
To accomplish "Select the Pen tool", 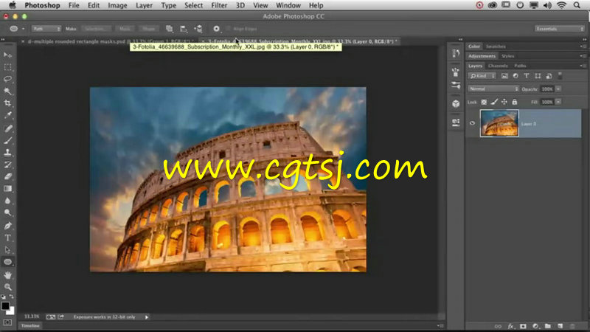I will [x=7, y=226].
